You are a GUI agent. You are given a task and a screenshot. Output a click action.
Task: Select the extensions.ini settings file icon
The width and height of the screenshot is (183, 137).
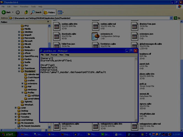pyautogui.click(x=96, y=36)
